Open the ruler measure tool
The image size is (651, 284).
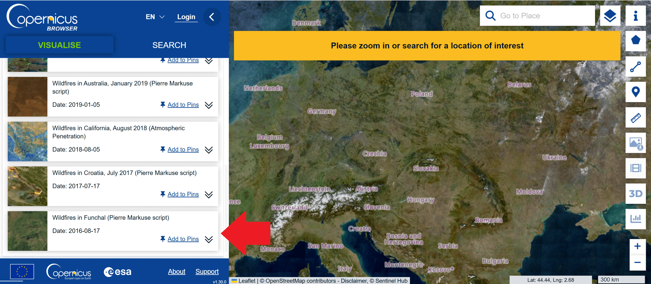635,117
